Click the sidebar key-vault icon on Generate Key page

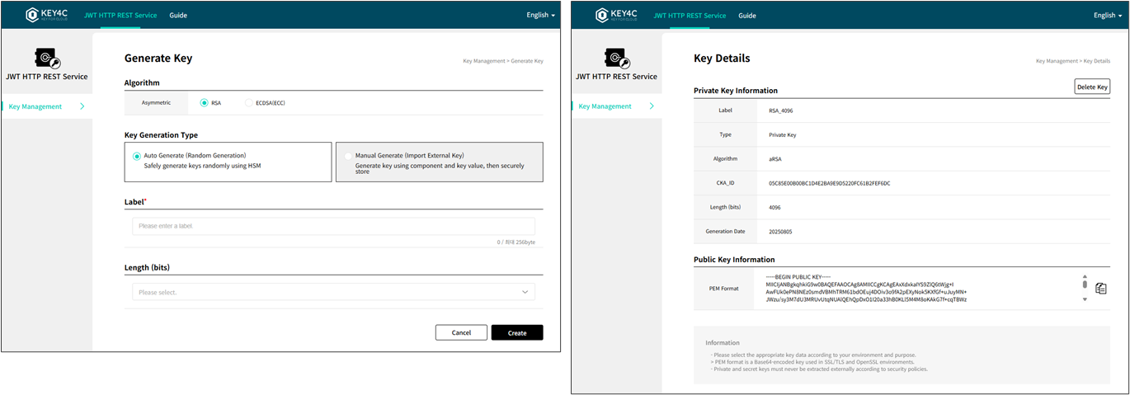pos(46,58)
